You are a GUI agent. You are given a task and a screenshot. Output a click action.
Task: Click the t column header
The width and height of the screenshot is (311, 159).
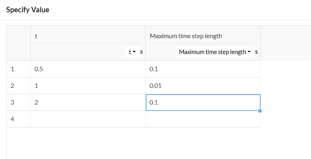pos(88,36)
